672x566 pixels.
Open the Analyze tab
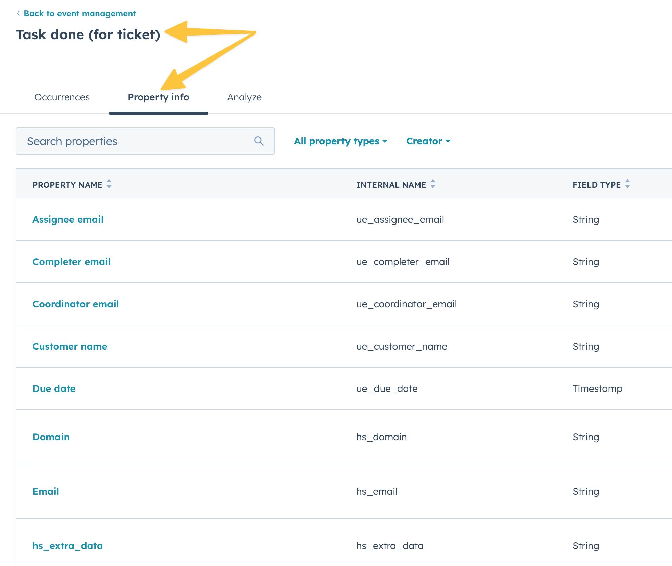tap(244, 97)
